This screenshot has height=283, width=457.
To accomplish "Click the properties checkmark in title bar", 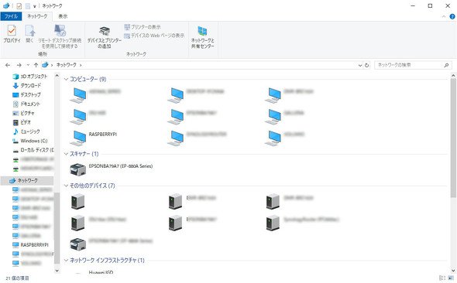I will pyautogui.click(x=19, y=6).
